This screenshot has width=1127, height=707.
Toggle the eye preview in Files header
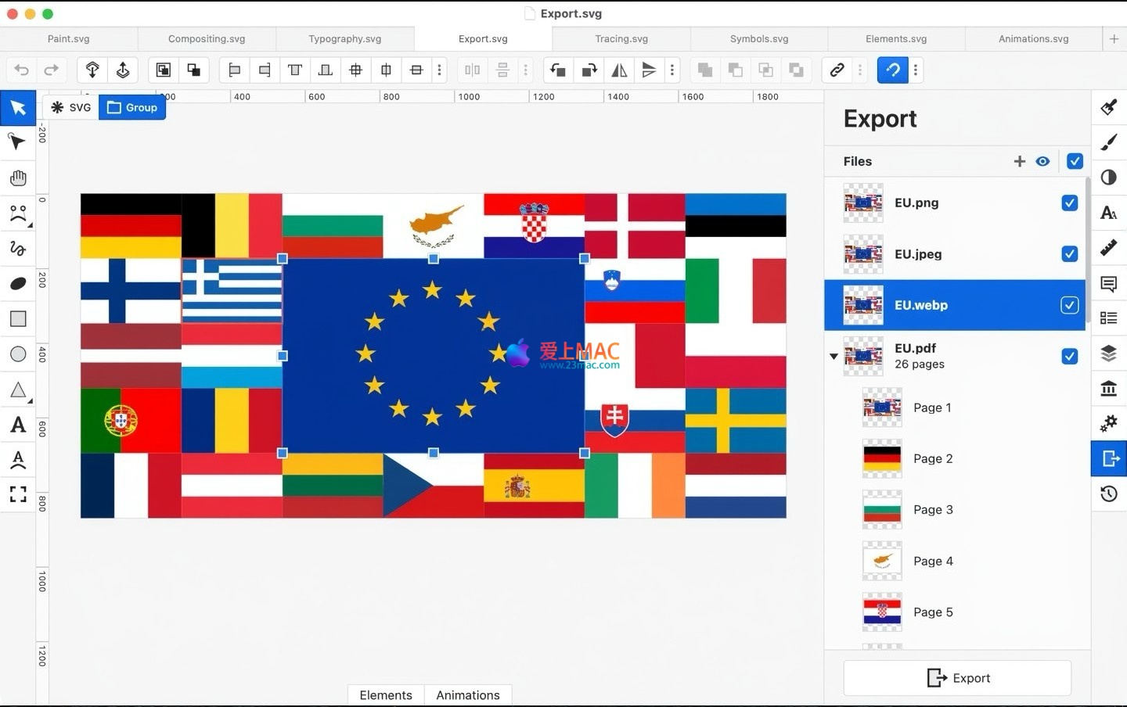click(1042, 161)
